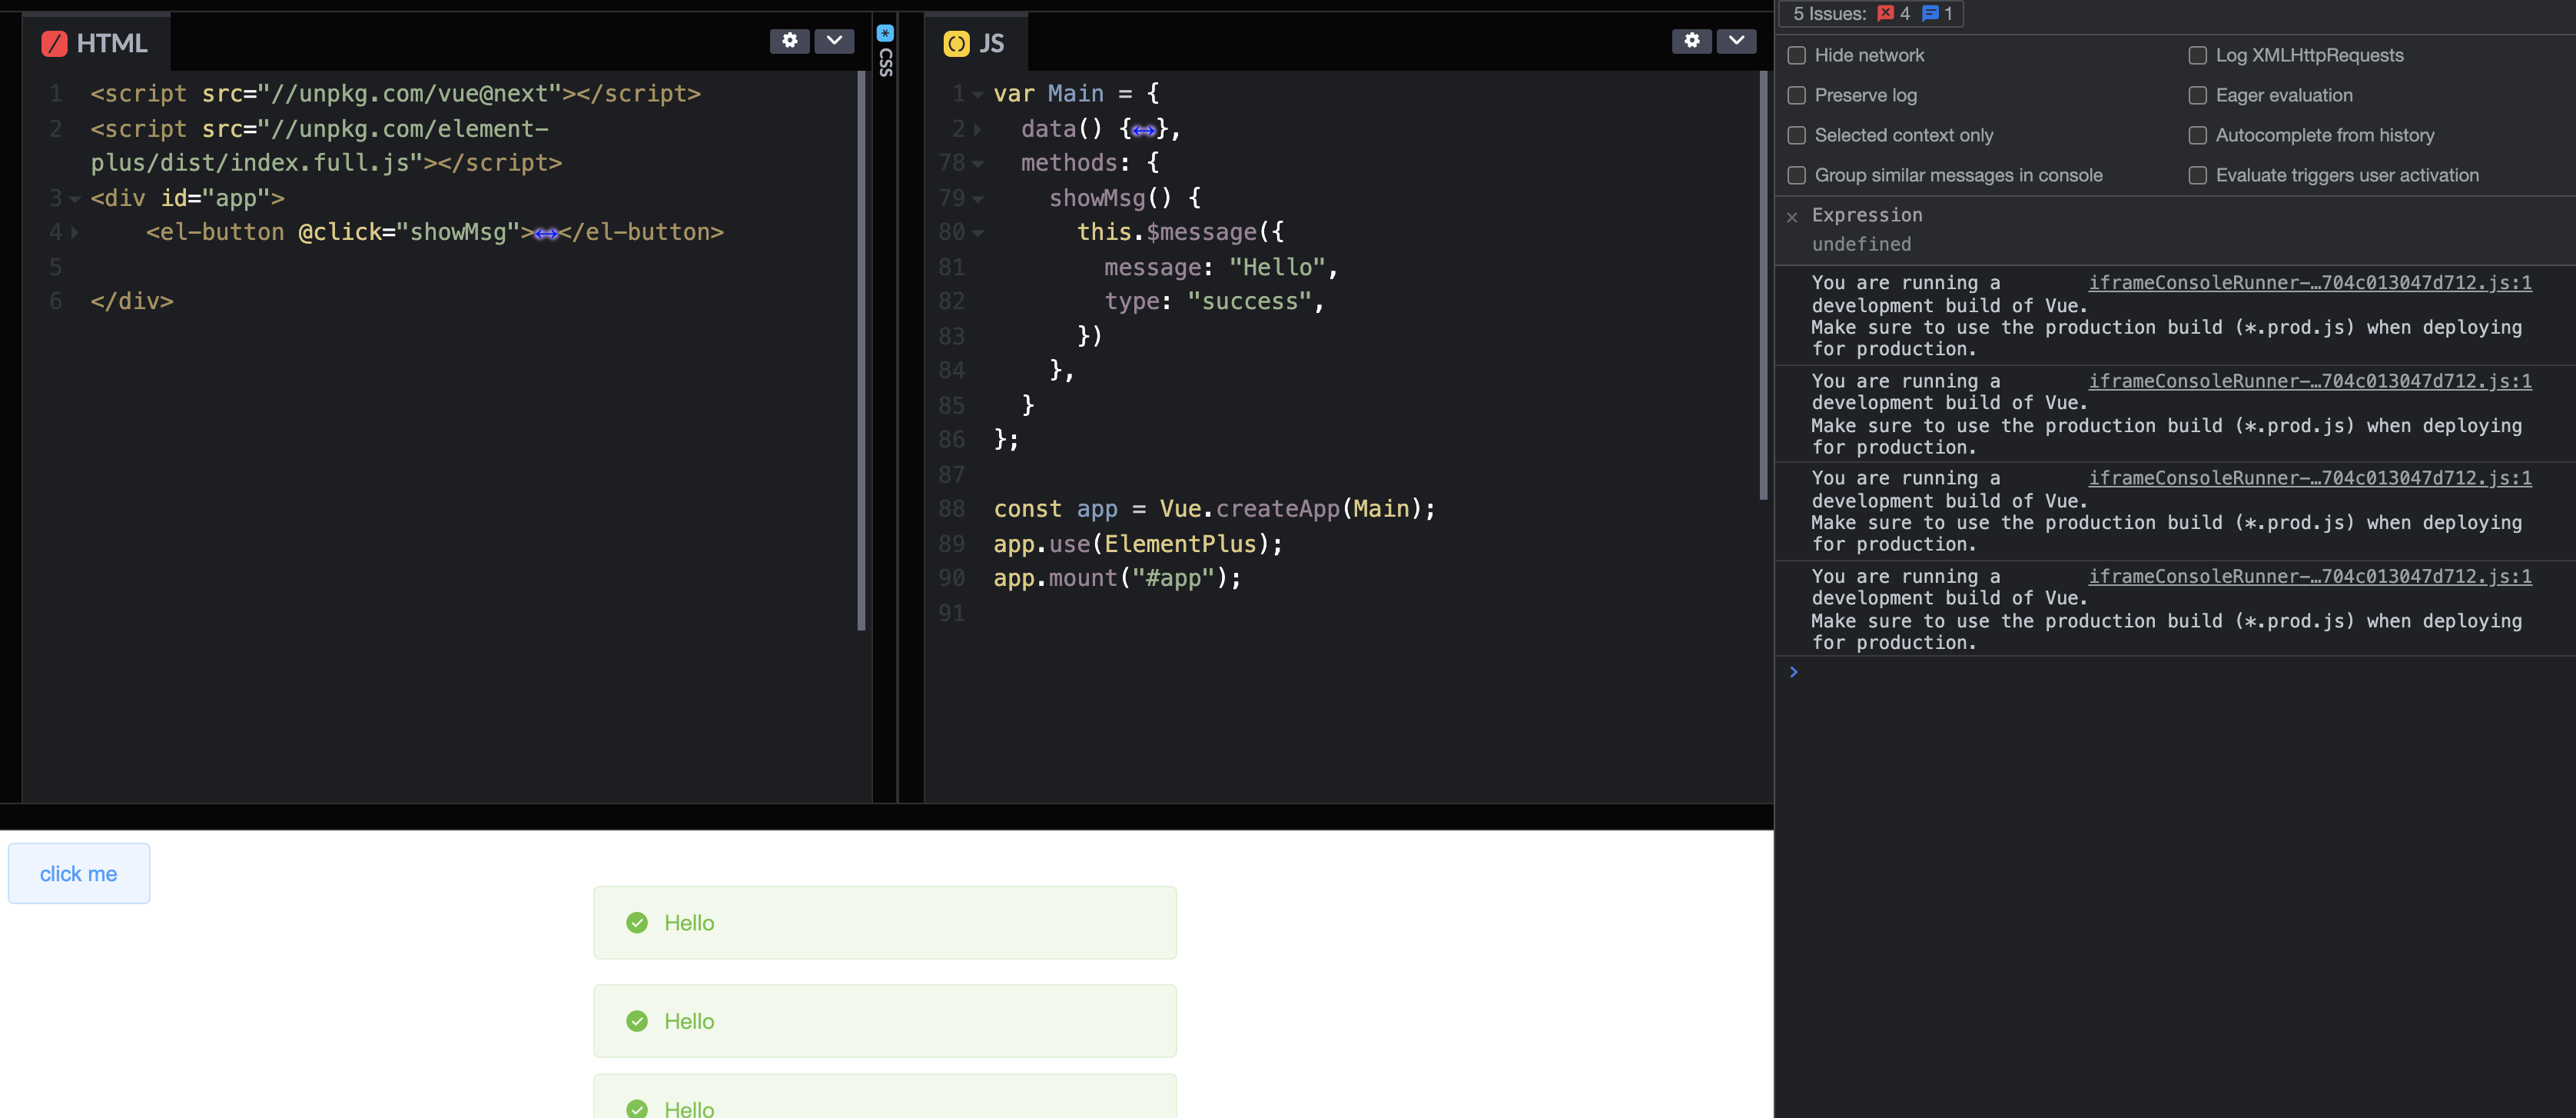Collapse showMsg fold arrow on line 79
This screenshot has width=2576, height=1118.
978,198
